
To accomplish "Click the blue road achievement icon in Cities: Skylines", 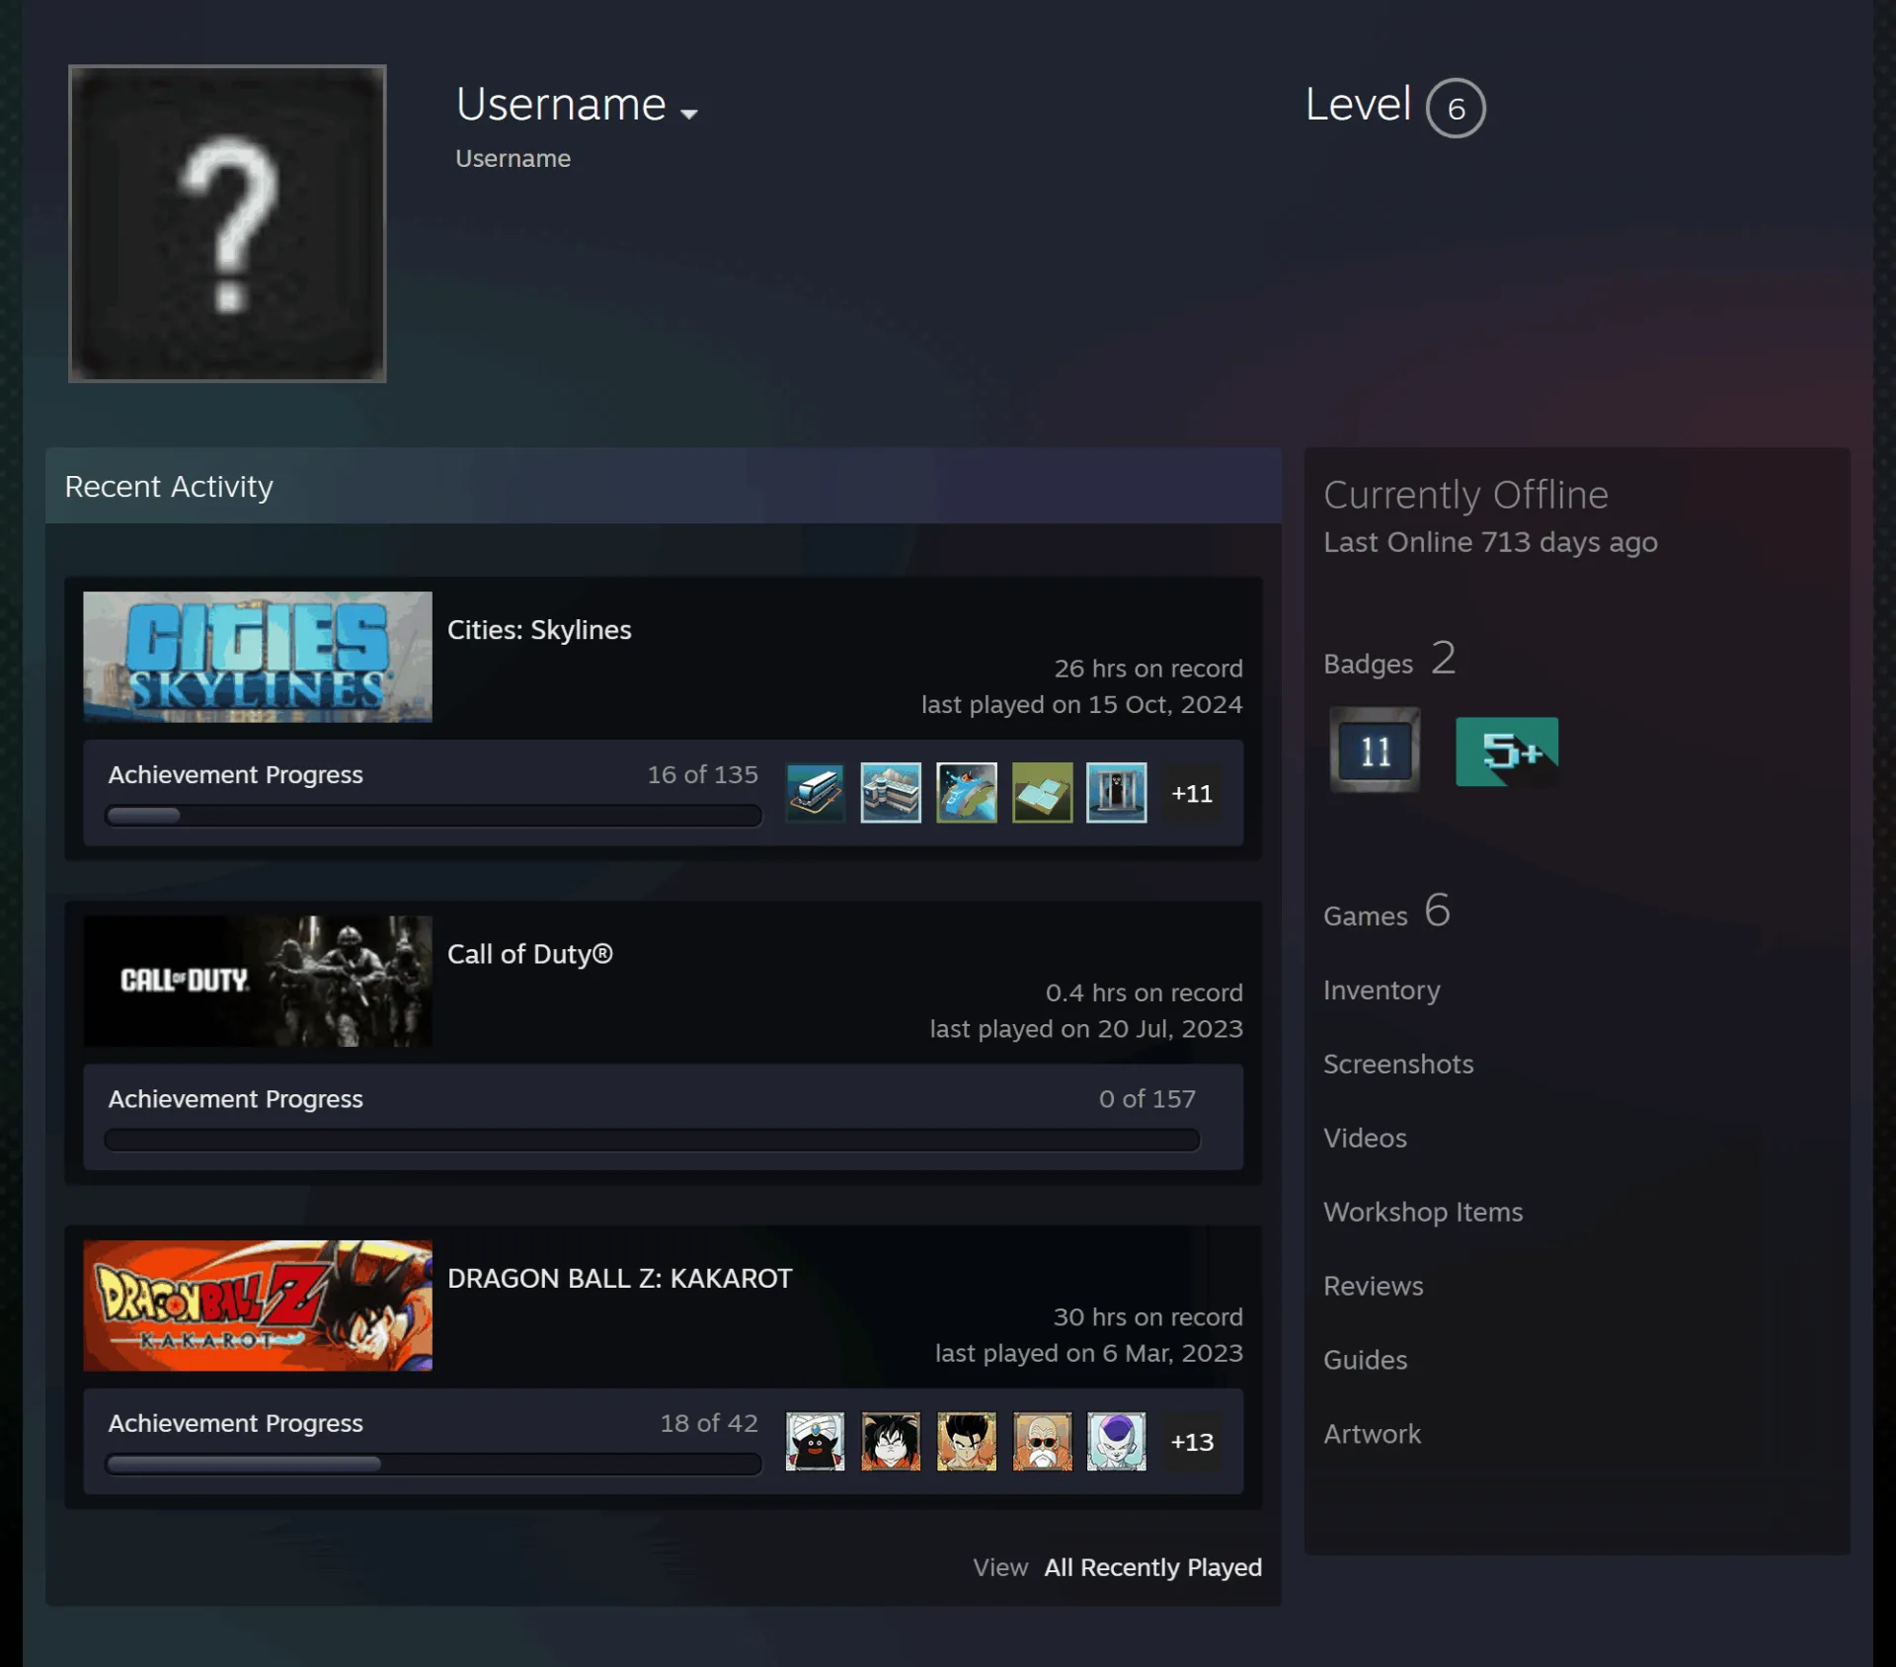I will coord(966,792).
